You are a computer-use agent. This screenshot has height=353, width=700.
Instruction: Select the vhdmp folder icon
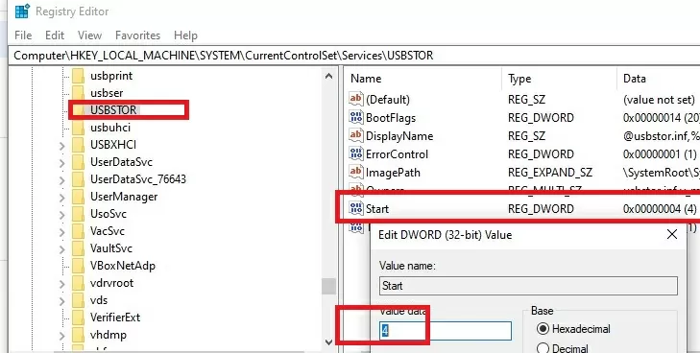tap(78, 335)
